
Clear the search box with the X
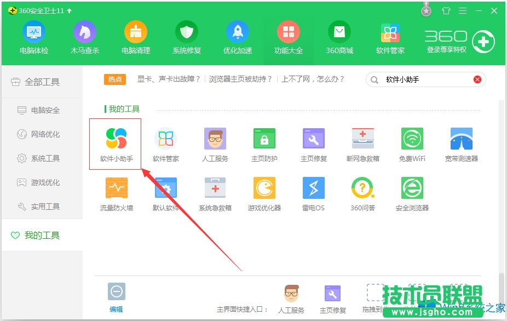(477, 79)
